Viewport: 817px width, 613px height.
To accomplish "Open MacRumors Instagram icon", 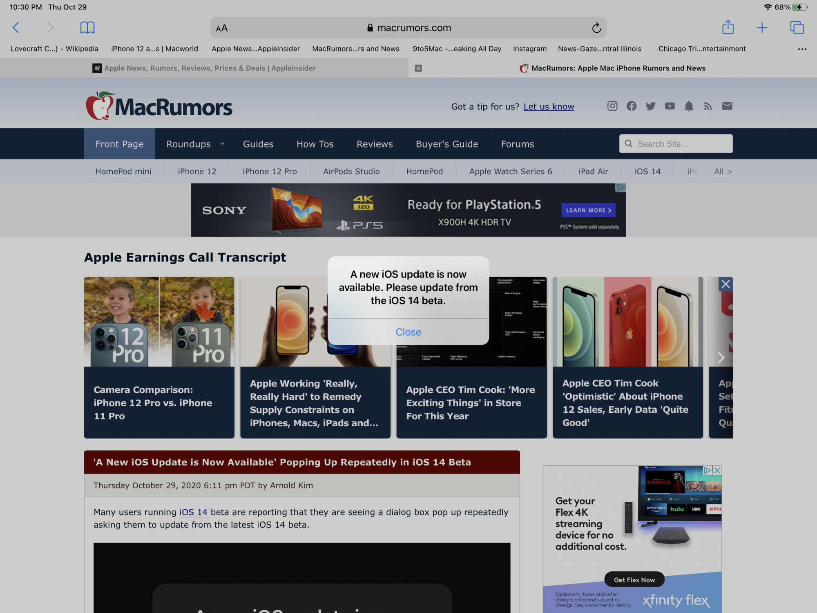I will (612, 106).
